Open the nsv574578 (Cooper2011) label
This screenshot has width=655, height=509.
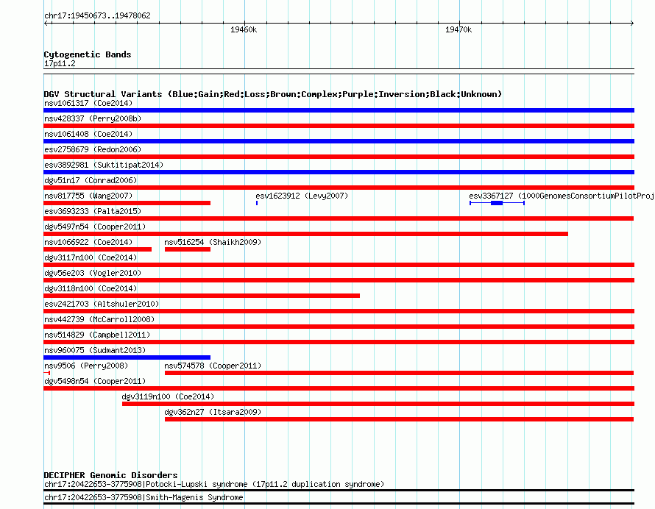point(213,366)
